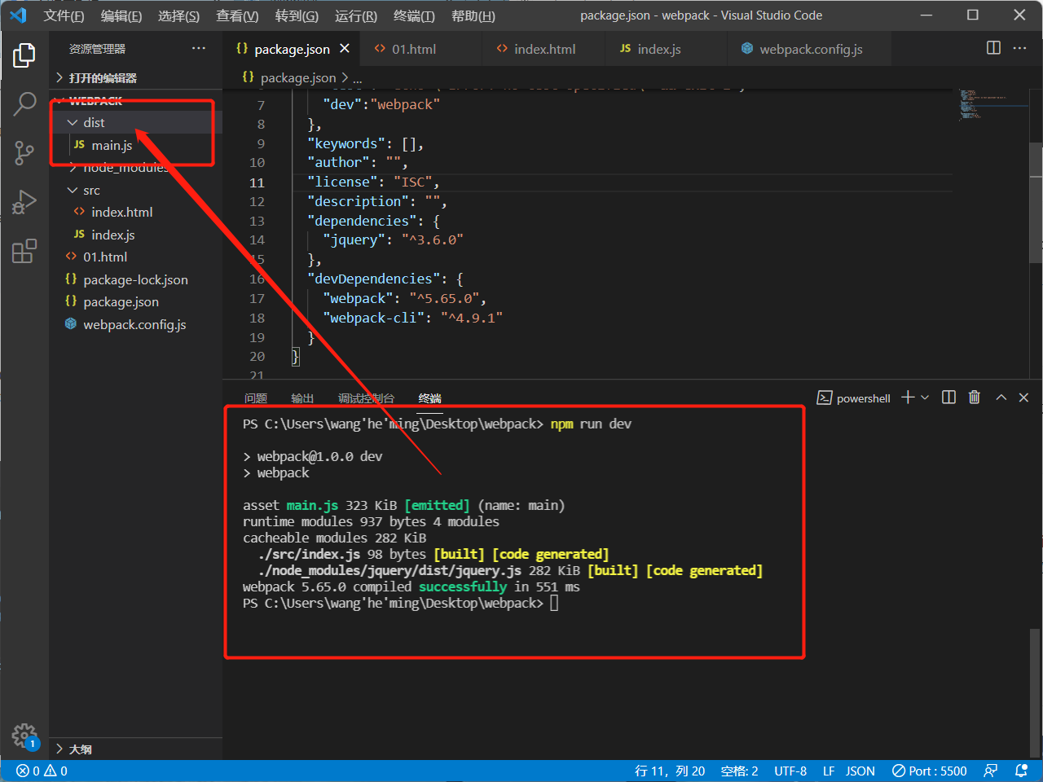The width and height of the screenshot is (1043, 782).
Task: Select package.json in the explorer tree
Action: point(135,301)
